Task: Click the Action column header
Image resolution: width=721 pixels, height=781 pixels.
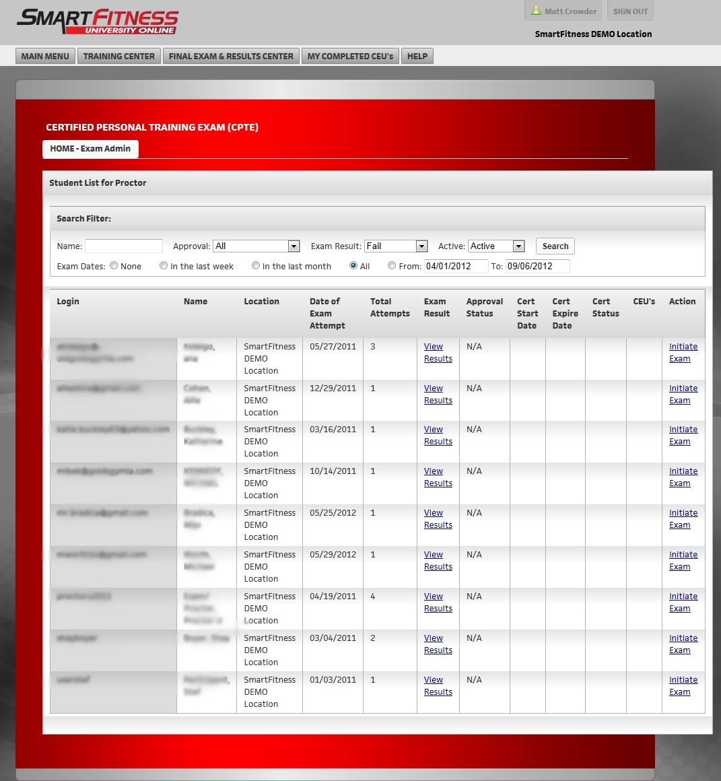Action: click(682, 302)
